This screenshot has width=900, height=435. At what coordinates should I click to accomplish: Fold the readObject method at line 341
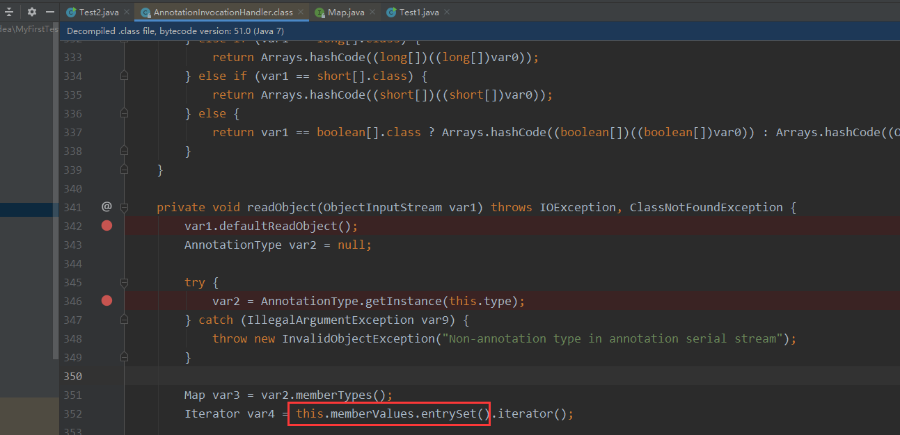124,207
